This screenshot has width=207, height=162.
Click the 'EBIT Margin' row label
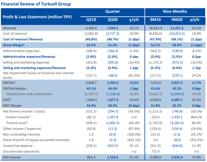tap(12, 105)
